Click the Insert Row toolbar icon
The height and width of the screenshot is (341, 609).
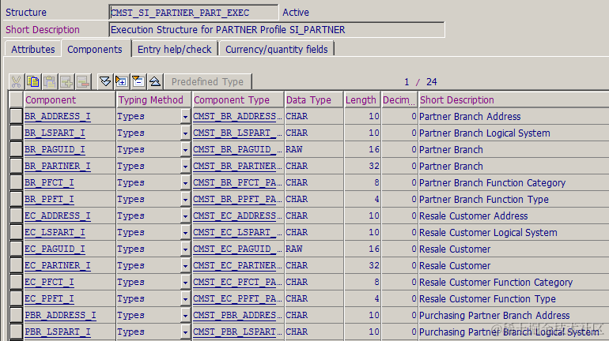coord(66,82)
